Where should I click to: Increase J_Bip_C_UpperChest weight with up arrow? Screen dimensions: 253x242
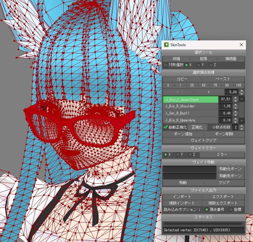(236, 98)
